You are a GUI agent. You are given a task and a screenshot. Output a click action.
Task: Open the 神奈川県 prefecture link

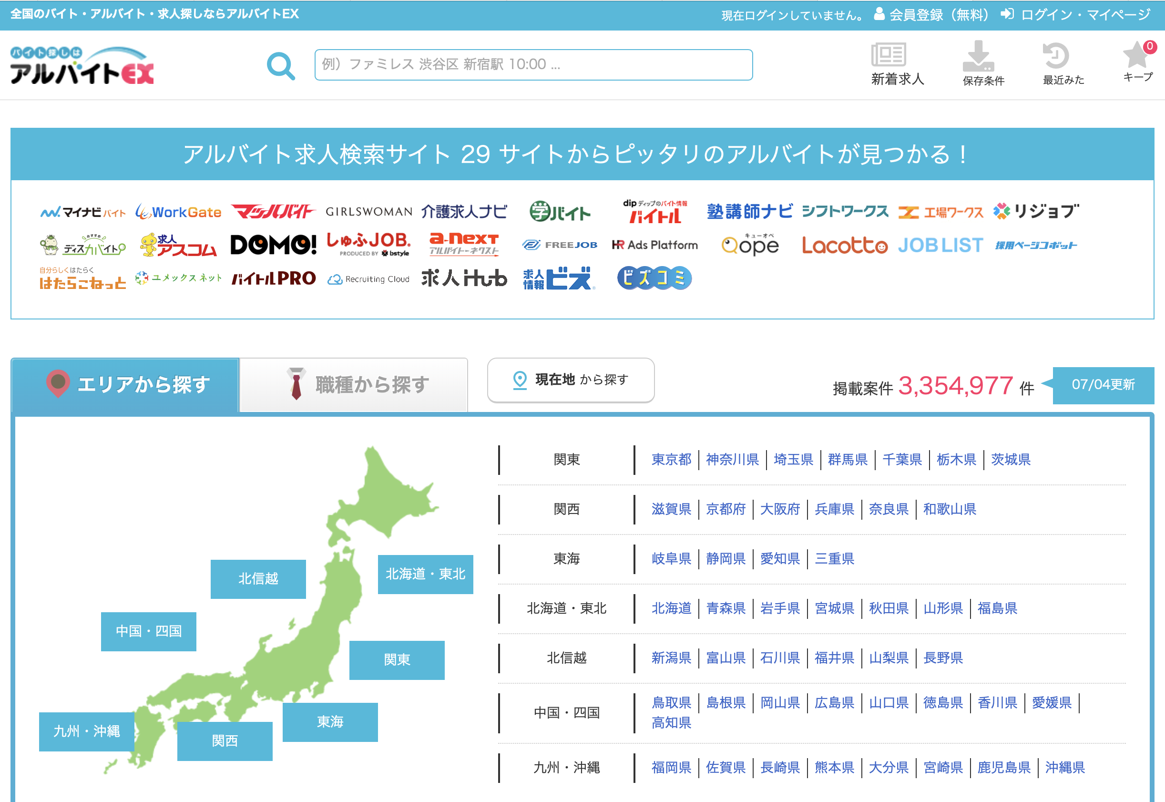tap(733, 460)
